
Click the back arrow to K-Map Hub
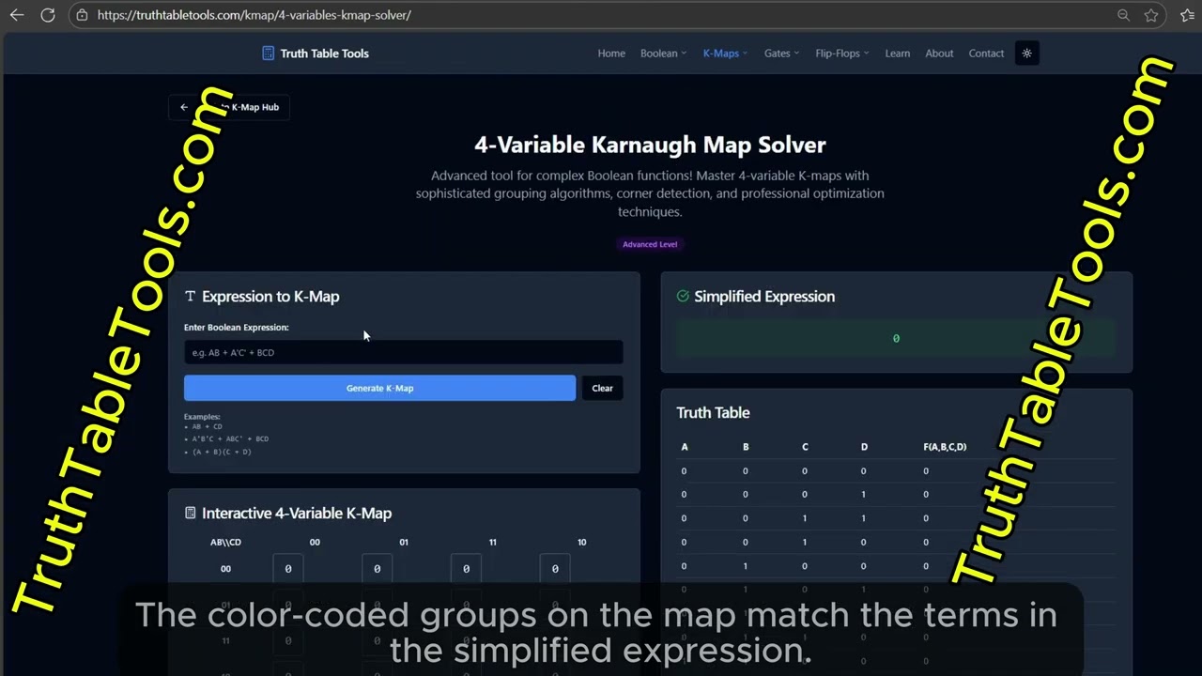tap(184, 107)
